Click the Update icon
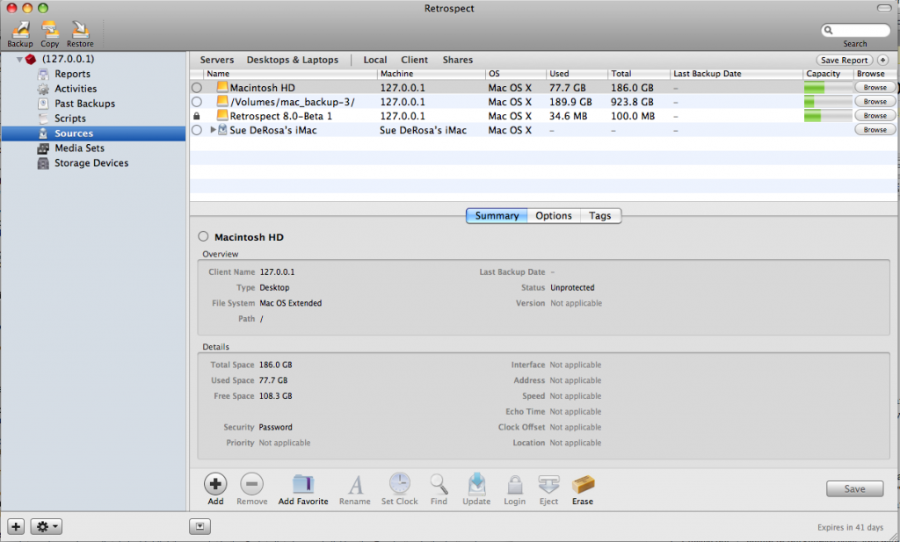This screenshot has width=900, height=542. pyautogui.click(x=476, y=483)
